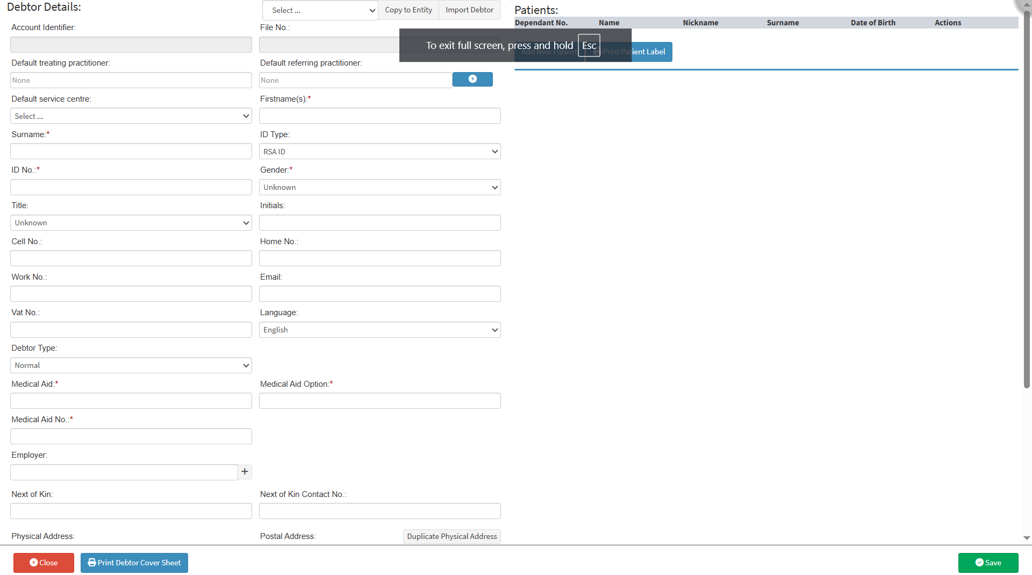Image resolution: width=1032 pixels, height=575 pixels.
Task: Open the ID Type dropdown
Action: (380, 152)
